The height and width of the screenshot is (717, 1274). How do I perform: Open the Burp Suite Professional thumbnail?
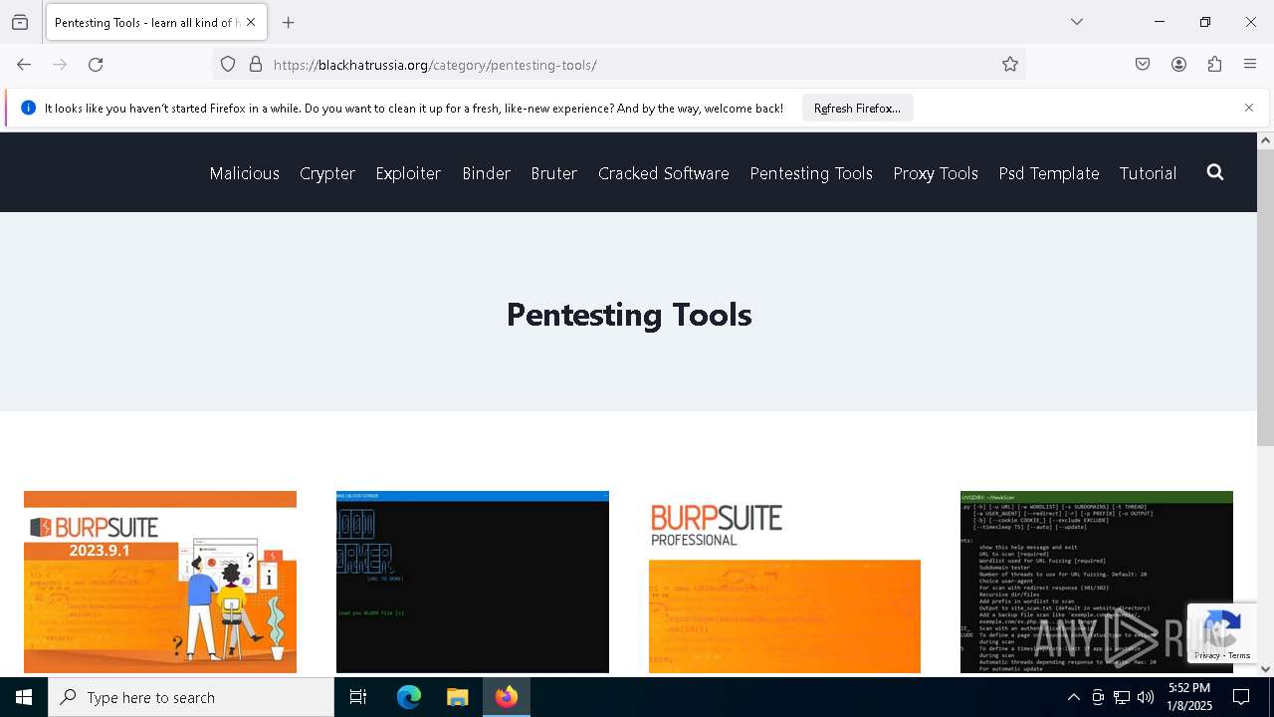point(784,582)
